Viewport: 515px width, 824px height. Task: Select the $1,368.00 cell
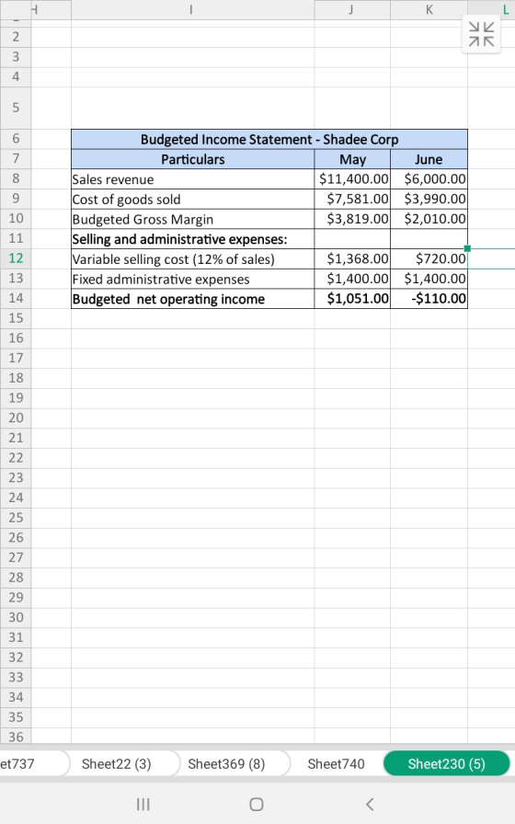click(x=352, y=259)
